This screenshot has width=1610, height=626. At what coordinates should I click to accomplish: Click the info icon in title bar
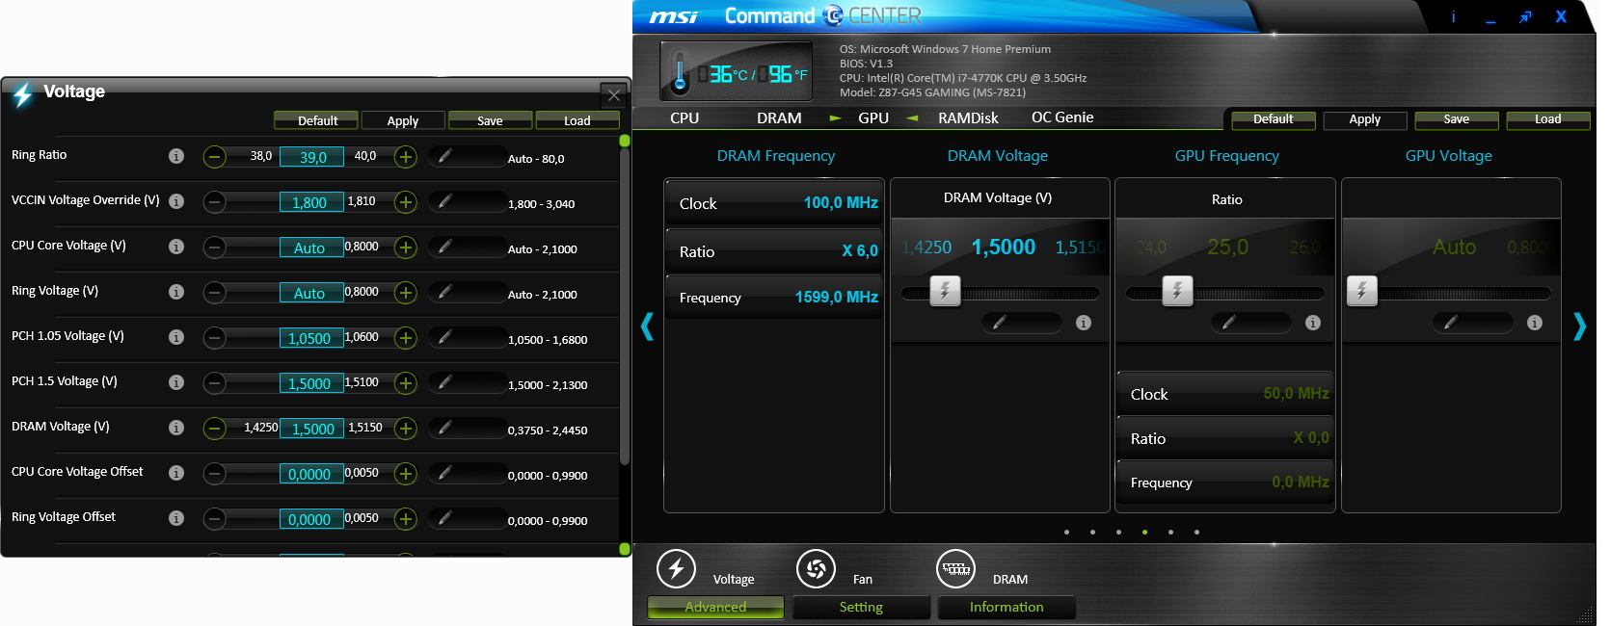coord(1453,17)
